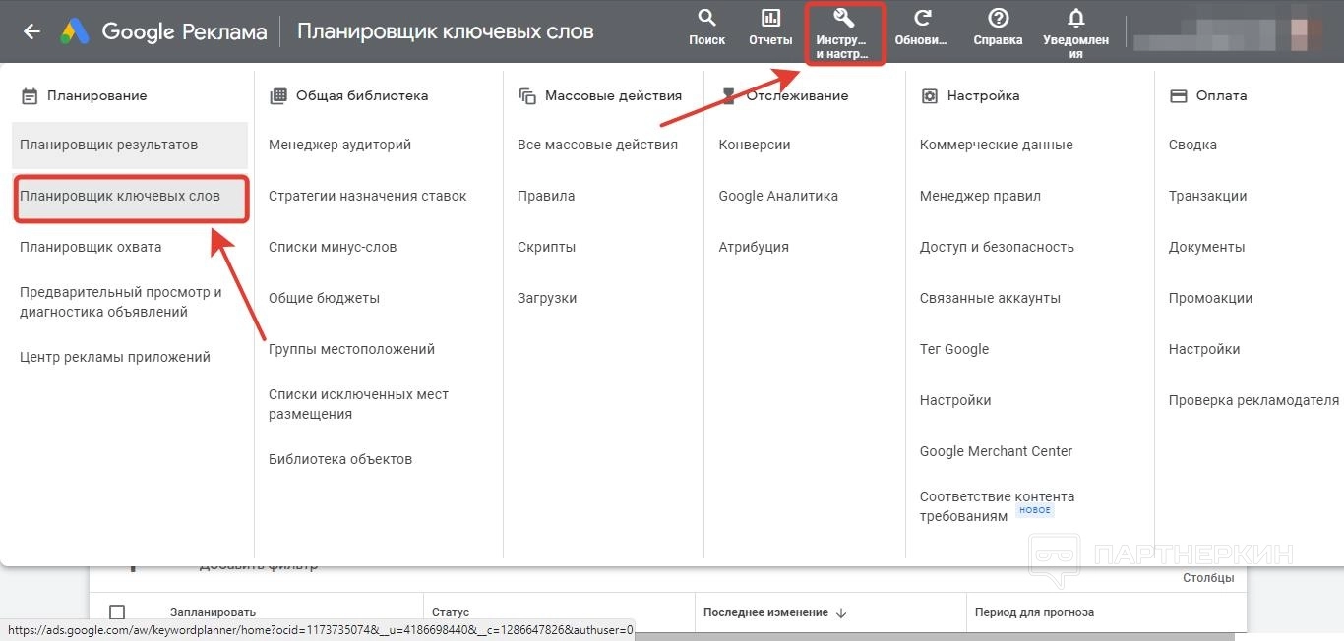Screen dimensions: 1344x641
Task: Open Все массовые действия
Action: pos(598,145)
